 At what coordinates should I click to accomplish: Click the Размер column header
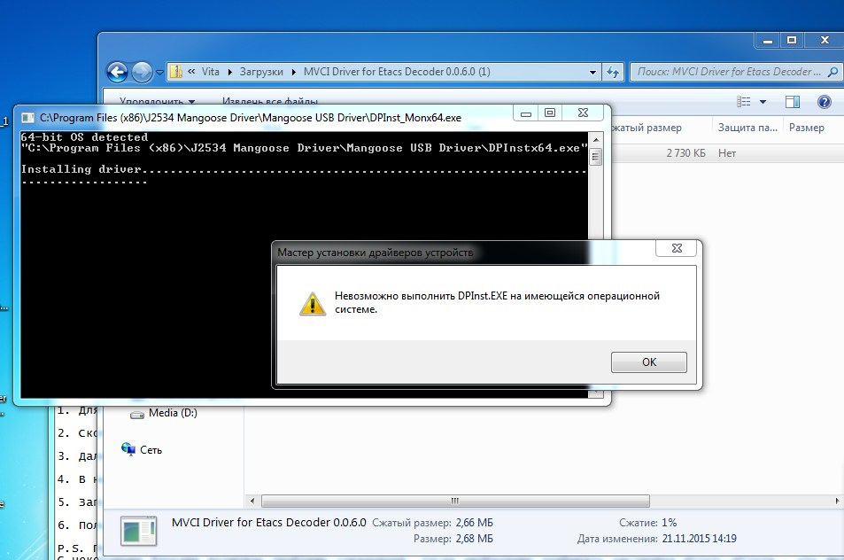click(x=806, y=128)
